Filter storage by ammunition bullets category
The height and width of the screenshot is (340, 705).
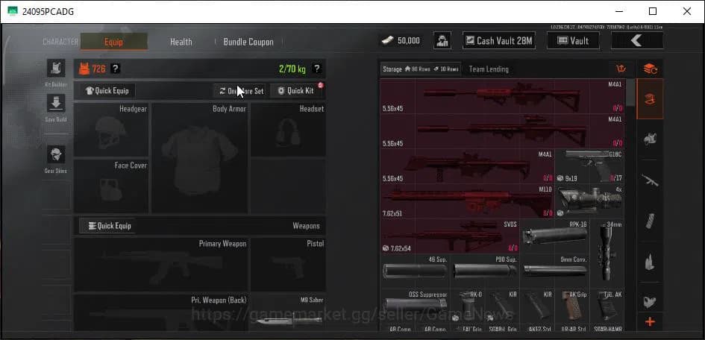pos(650,262)
